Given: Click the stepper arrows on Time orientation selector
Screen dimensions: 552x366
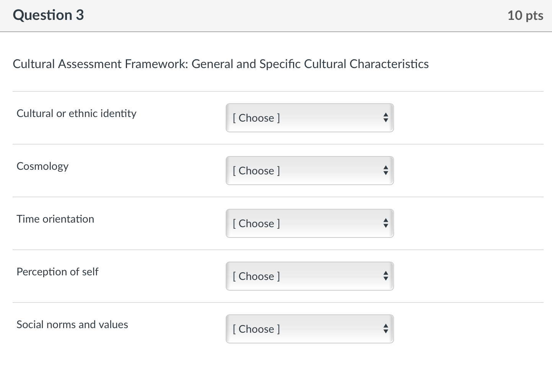Looking at the screenshot, I should click(386, 223).
